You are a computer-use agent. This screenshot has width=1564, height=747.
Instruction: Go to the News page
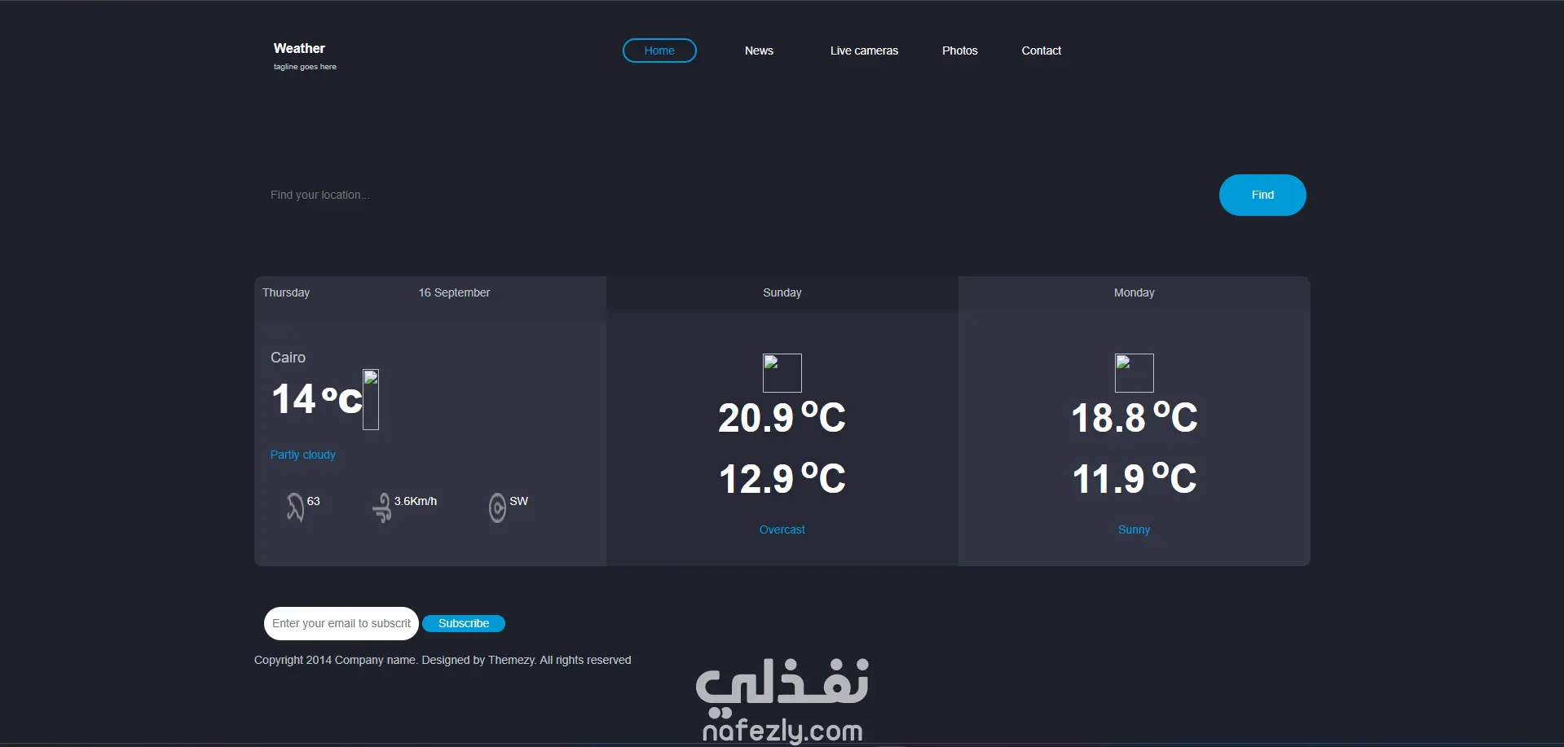(x=759, y=51)
